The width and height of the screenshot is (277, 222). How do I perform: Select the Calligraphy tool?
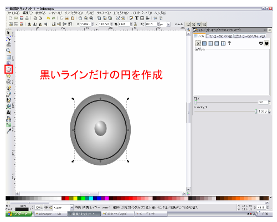pos(8,100)
